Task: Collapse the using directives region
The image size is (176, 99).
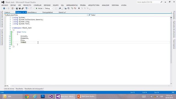Action: (x=12, y=18)
